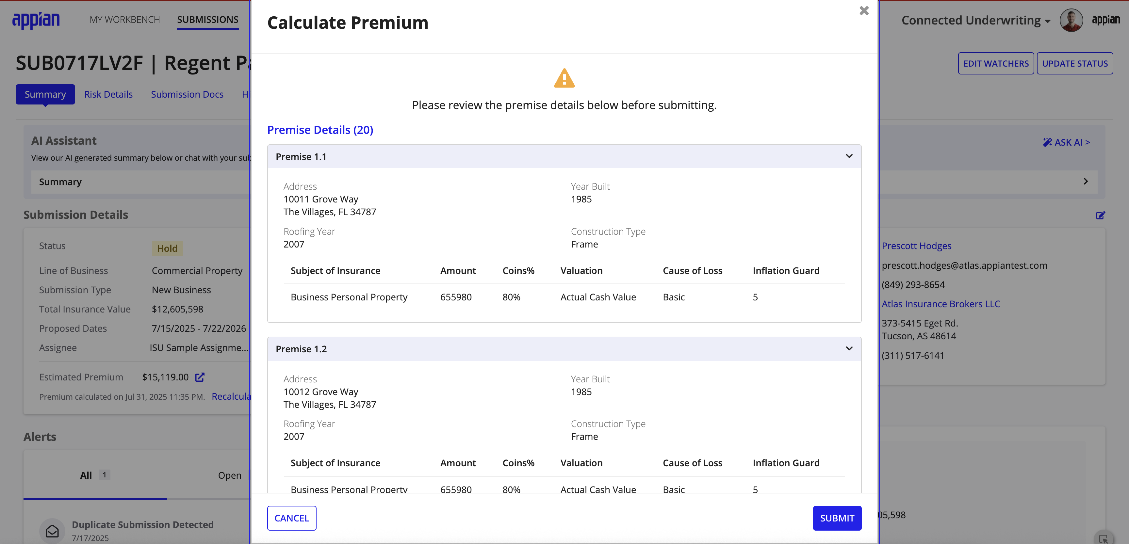This screenshot has height=544, width=1129.
Task: Select the All alerts tab
Action: [95, 475]
